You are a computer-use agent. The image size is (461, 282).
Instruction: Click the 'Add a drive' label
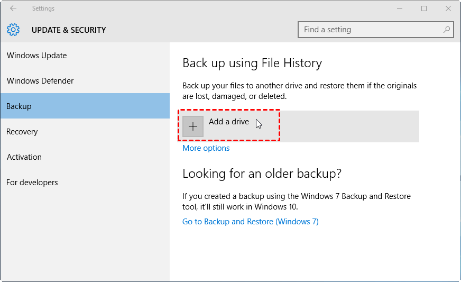pyautogui.click(x=228, y=122)
